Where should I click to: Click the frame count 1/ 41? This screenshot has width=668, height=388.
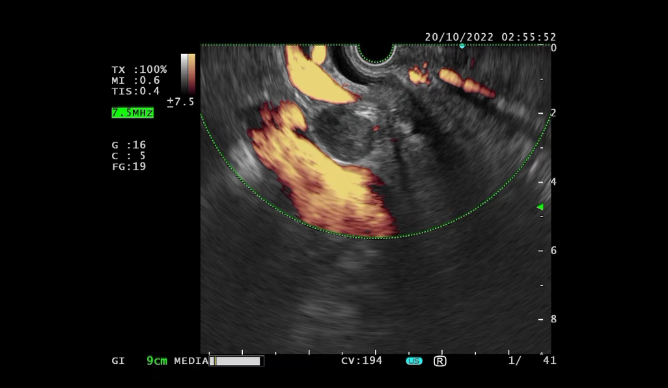532,361
